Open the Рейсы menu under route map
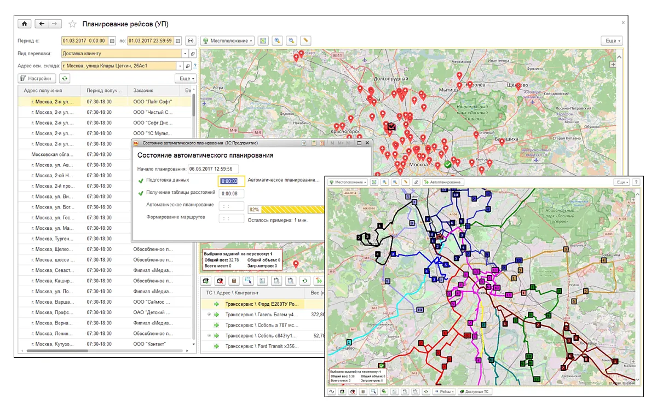This screenshot has height=412, width=657. tap(443, 392)
